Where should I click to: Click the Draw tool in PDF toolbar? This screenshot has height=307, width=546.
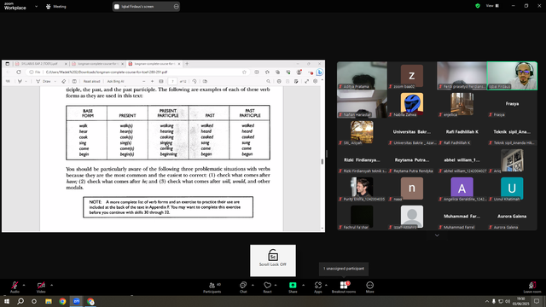pos(44,81)
